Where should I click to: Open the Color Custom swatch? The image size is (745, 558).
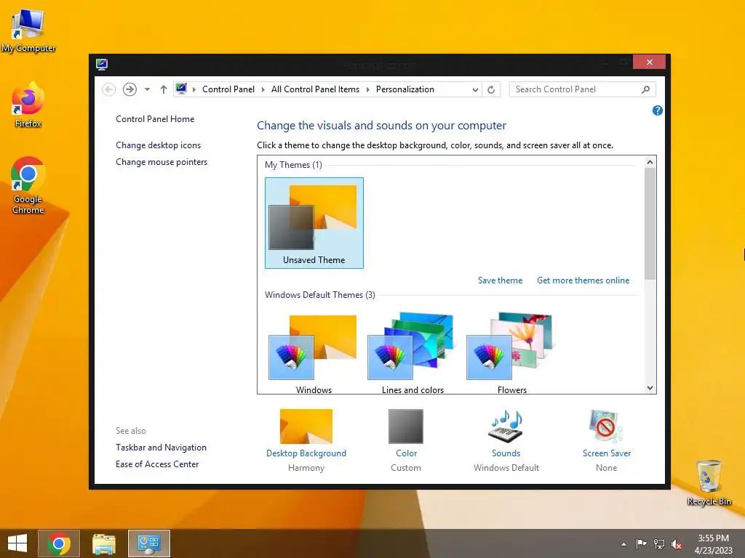[406, 440]
